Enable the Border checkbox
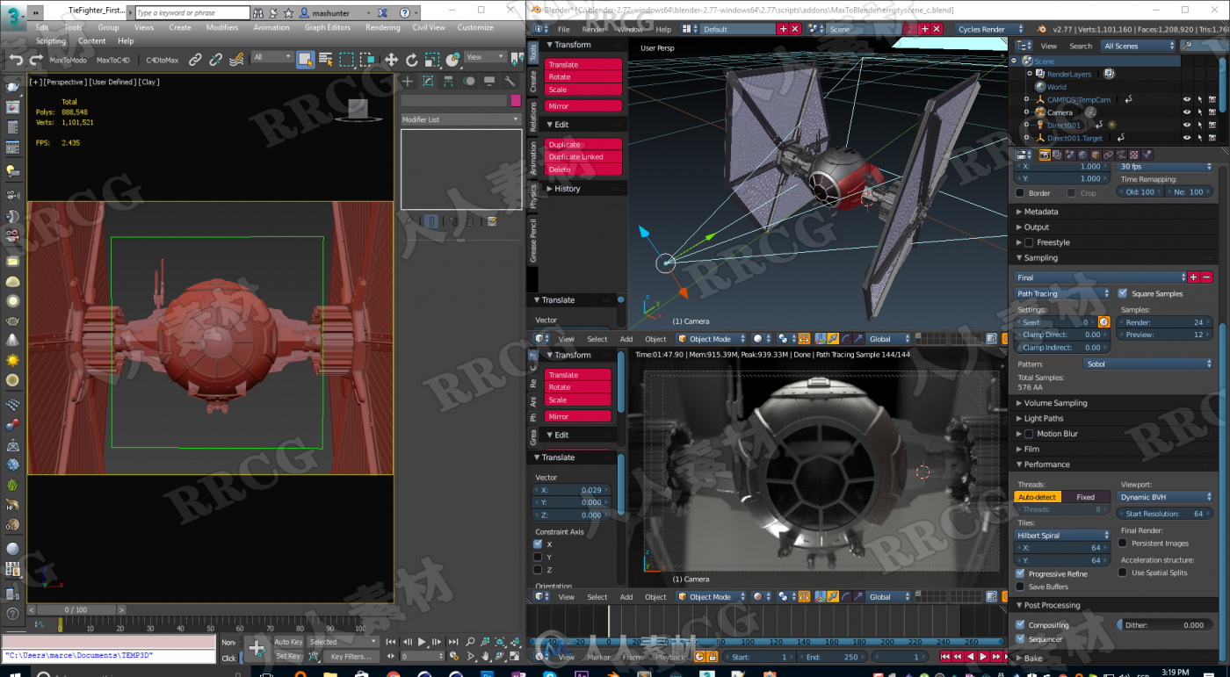The image size is (1230, 677). [x=1020, y=192]
